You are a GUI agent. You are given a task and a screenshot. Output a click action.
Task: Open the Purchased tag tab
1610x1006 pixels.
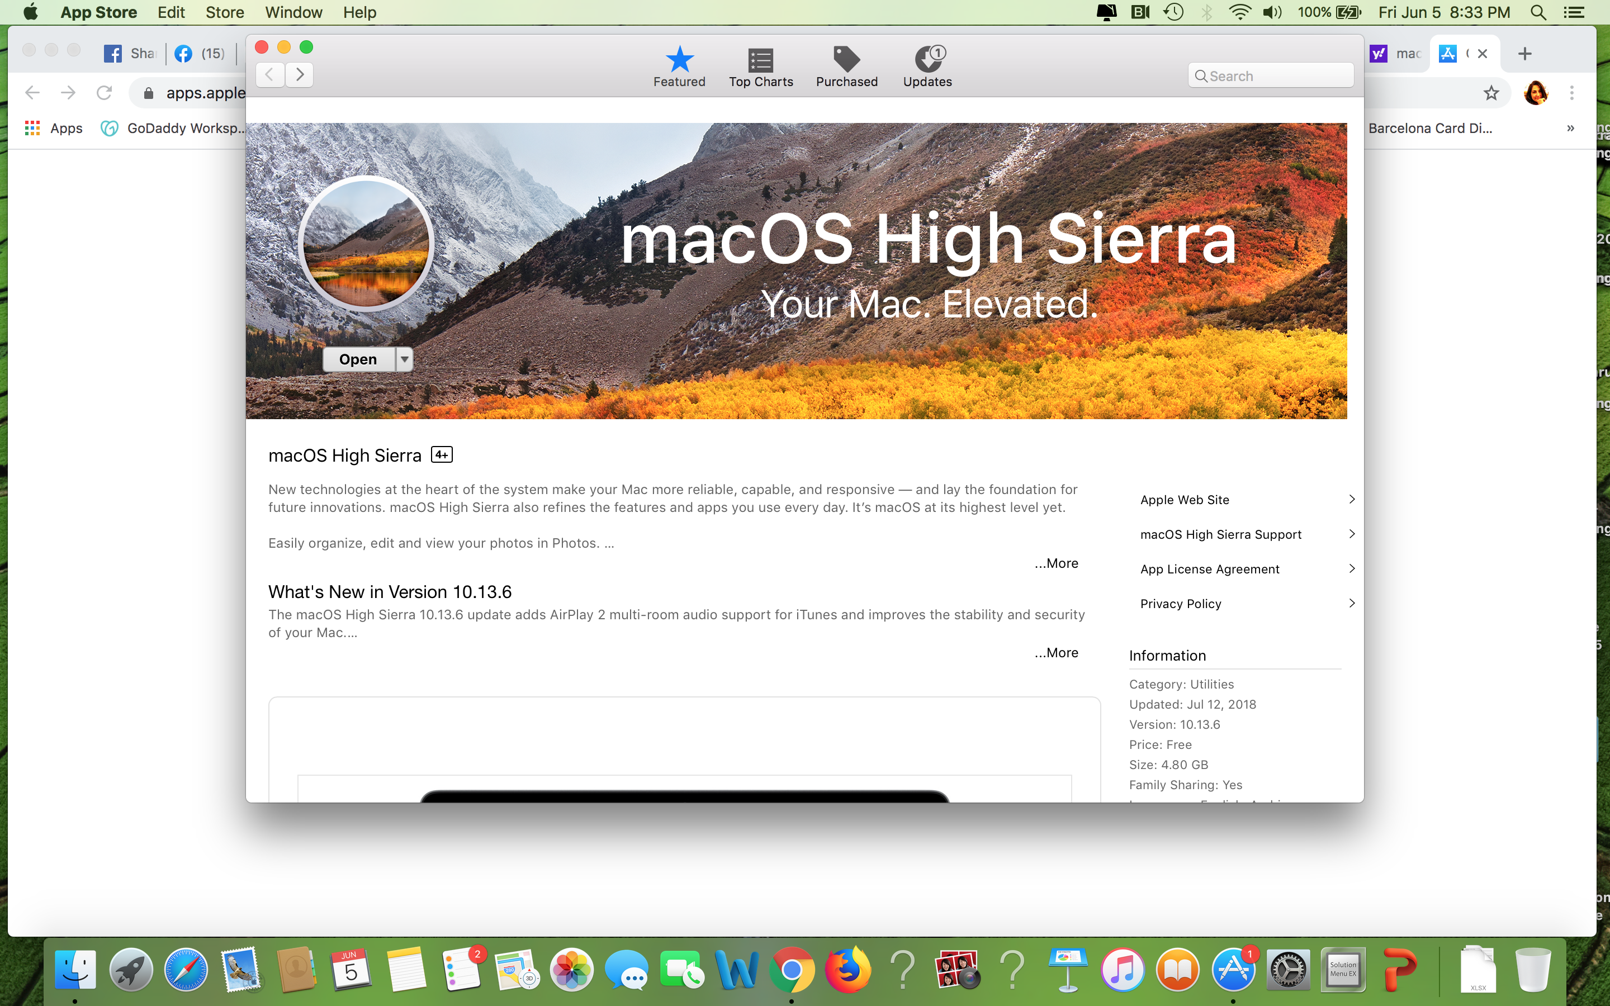coord(846,67)
